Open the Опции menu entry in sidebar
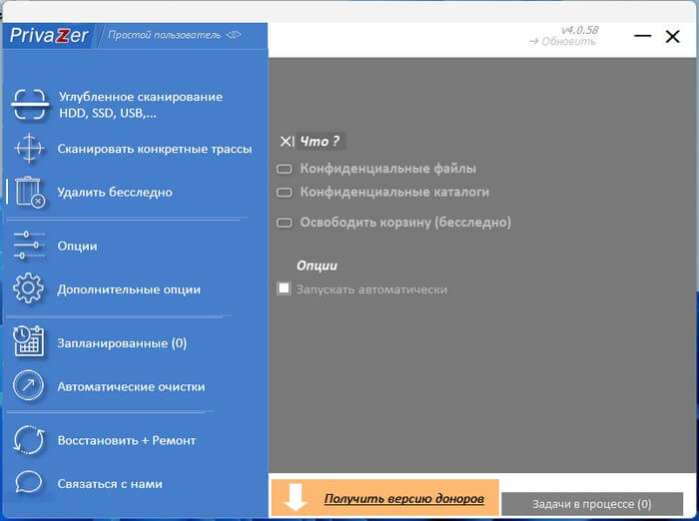 (77, 246)
